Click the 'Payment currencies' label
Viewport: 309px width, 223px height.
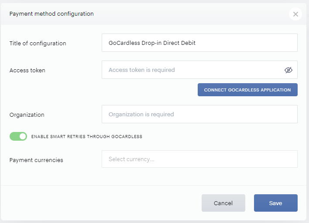tap(36, 160)
